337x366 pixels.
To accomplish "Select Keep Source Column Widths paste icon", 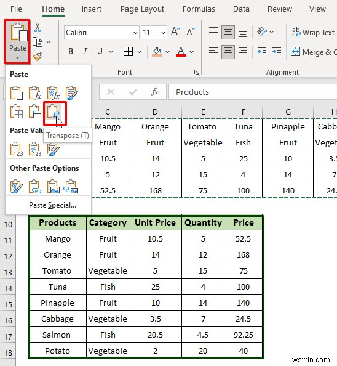I will tap(35, 112).
